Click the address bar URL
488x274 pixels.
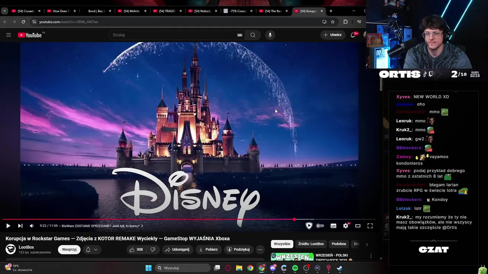tap(69, 22)
